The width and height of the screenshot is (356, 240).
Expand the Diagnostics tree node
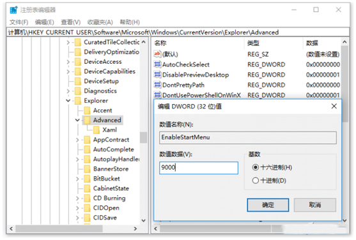tap(68, 91)
